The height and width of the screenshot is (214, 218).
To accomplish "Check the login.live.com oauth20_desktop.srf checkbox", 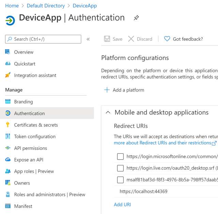I will pyautogui.click(x=120, y=168).
